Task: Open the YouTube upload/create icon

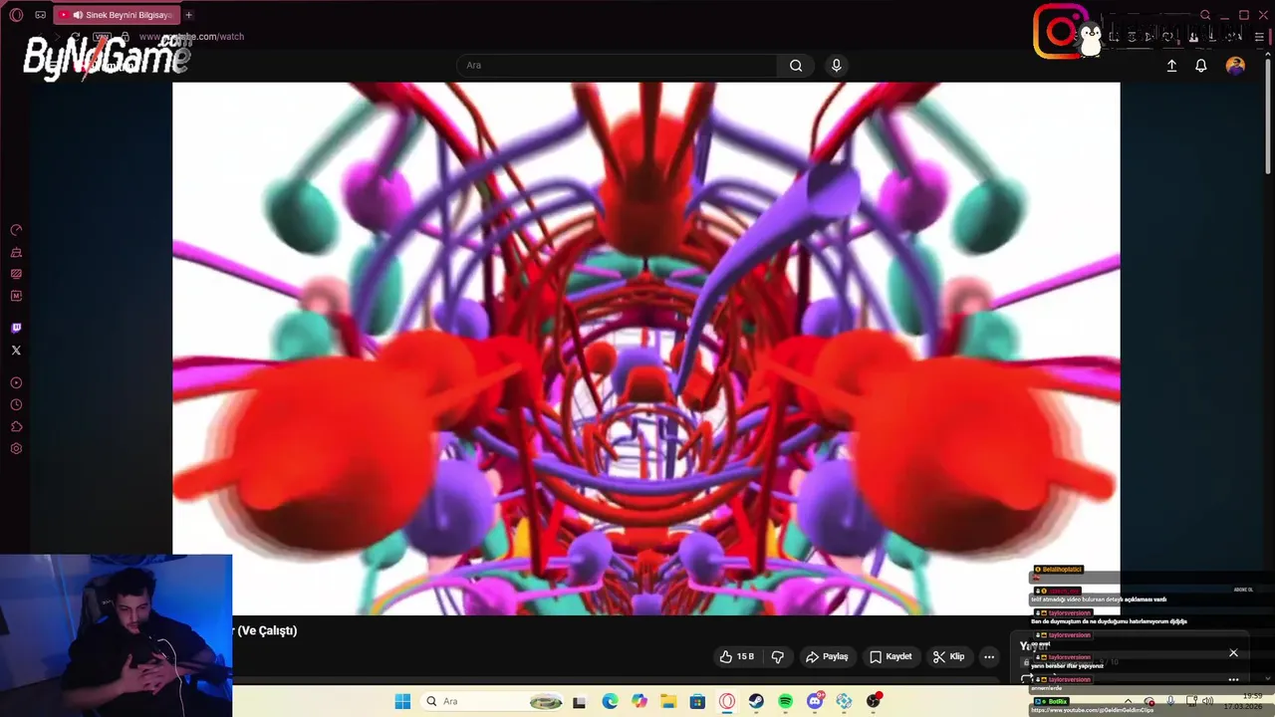Action: pos(1171,66)
